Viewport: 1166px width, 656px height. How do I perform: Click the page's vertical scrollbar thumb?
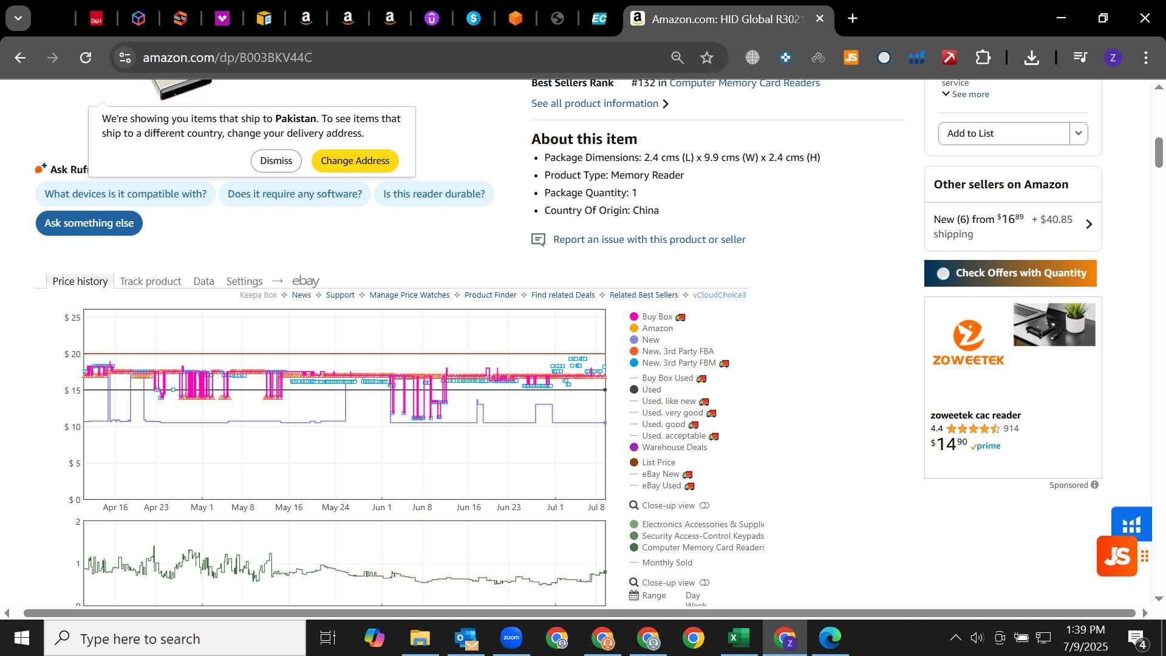(x=1159, y=152)
